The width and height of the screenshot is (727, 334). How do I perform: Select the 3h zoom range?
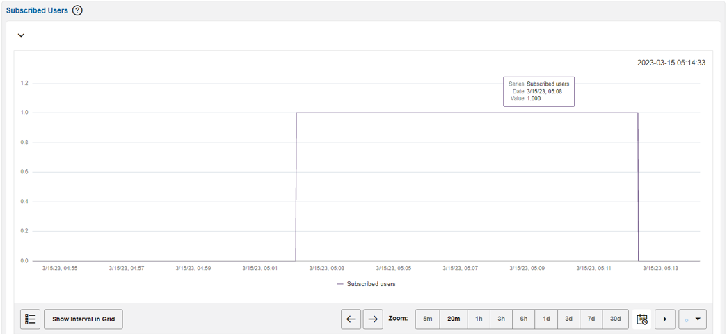tap(501, 319)
